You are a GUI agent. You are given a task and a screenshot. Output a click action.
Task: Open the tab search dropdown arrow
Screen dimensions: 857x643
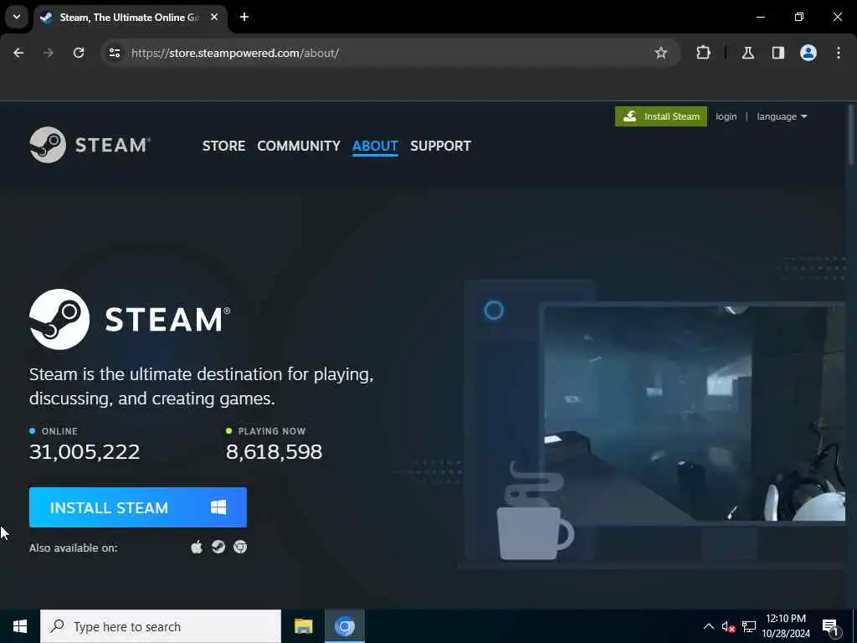click(17, 17)
